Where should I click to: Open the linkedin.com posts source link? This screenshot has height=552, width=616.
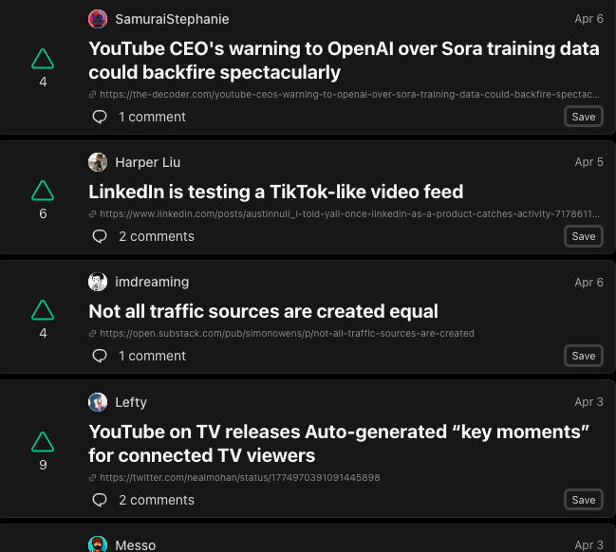pos(348,214)
